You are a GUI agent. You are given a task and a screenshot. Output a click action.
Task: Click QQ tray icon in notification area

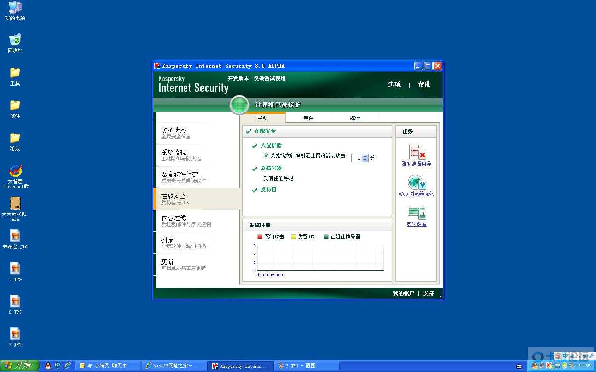[x=535, y=366]
